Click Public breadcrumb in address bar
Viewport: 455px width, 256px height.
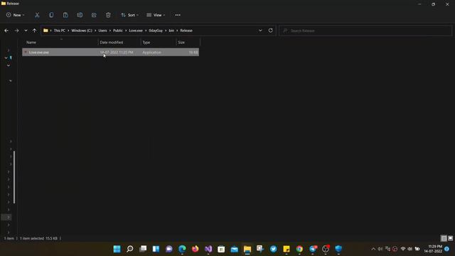[x=118, y=31]
